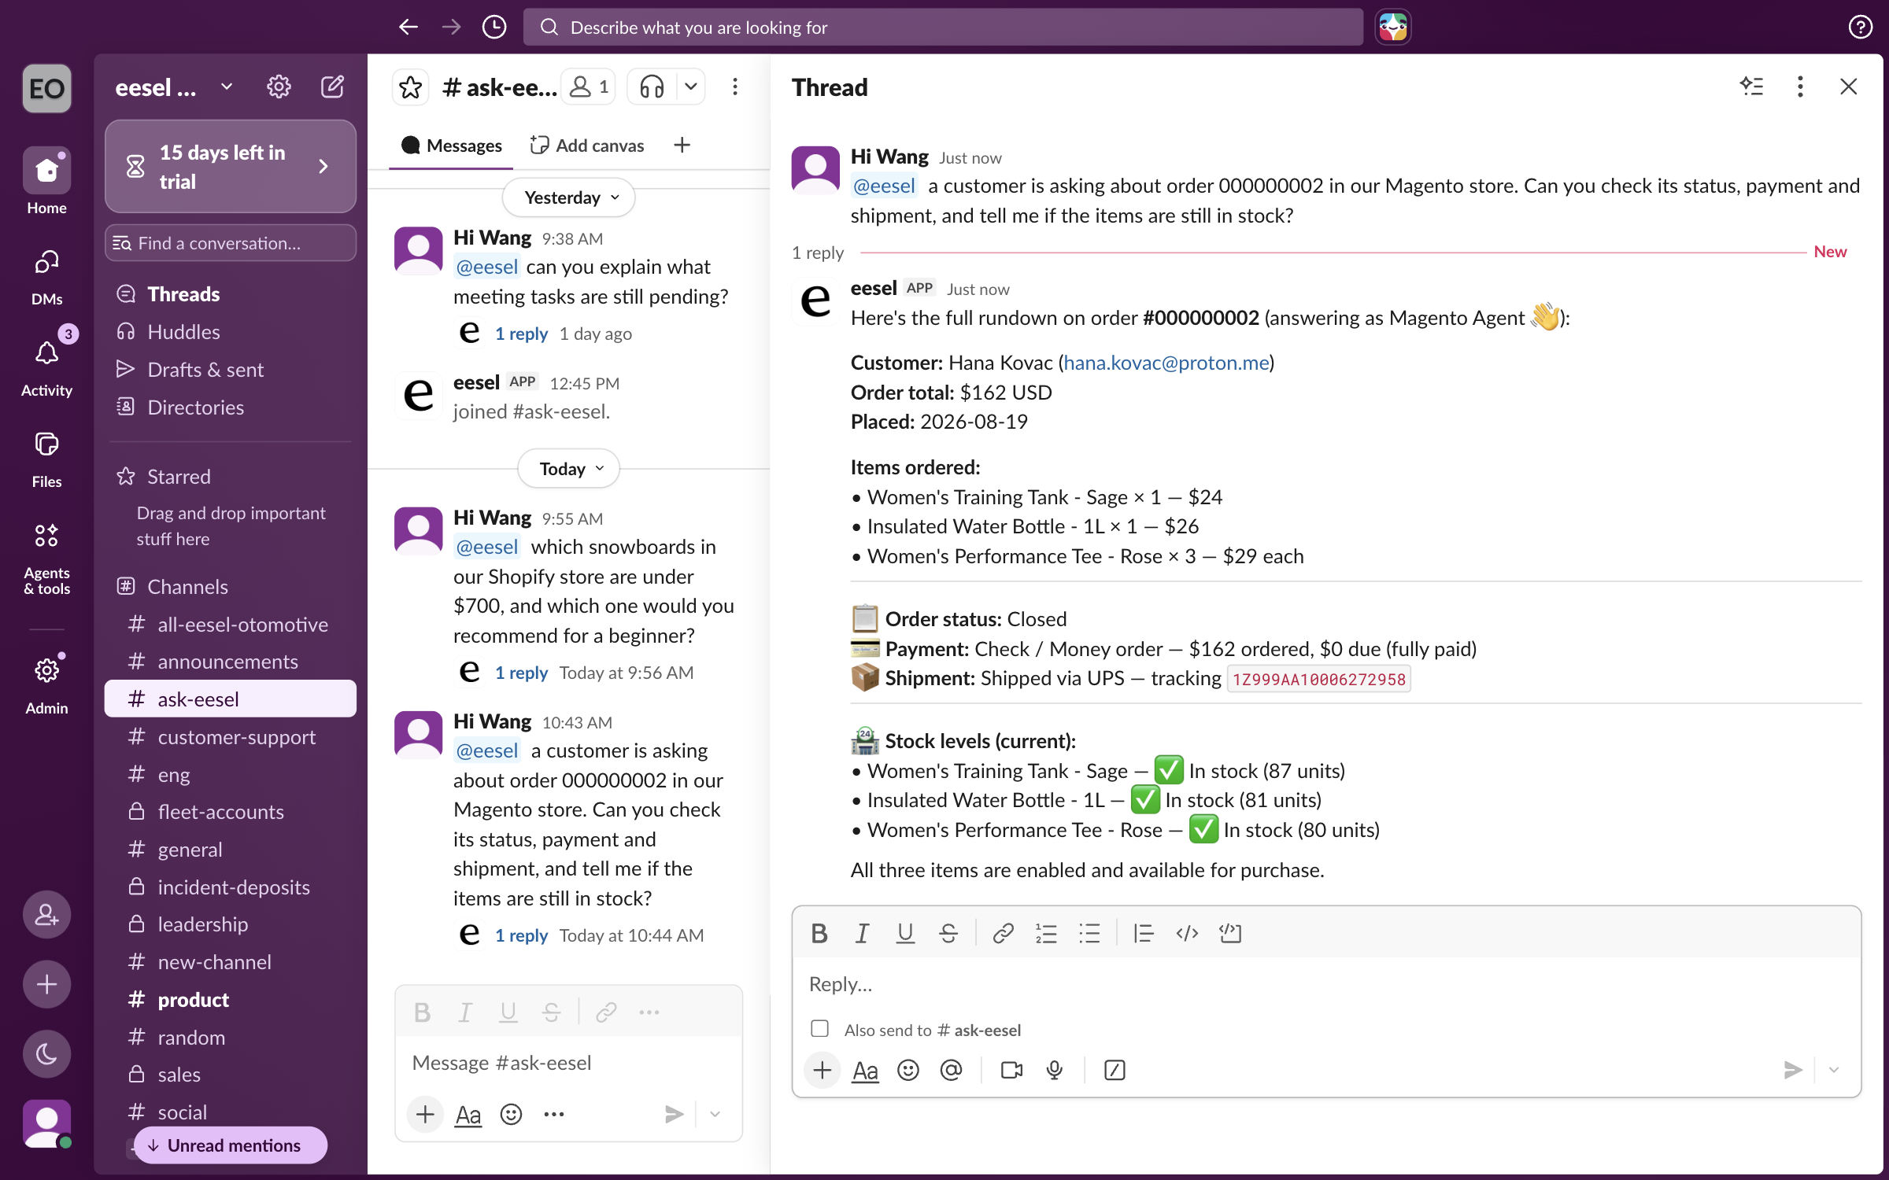This screenshot has width=1889, height=1180.
Task: Toggle italic in thread reply toolbar
Action: click(x=862, y=933)
